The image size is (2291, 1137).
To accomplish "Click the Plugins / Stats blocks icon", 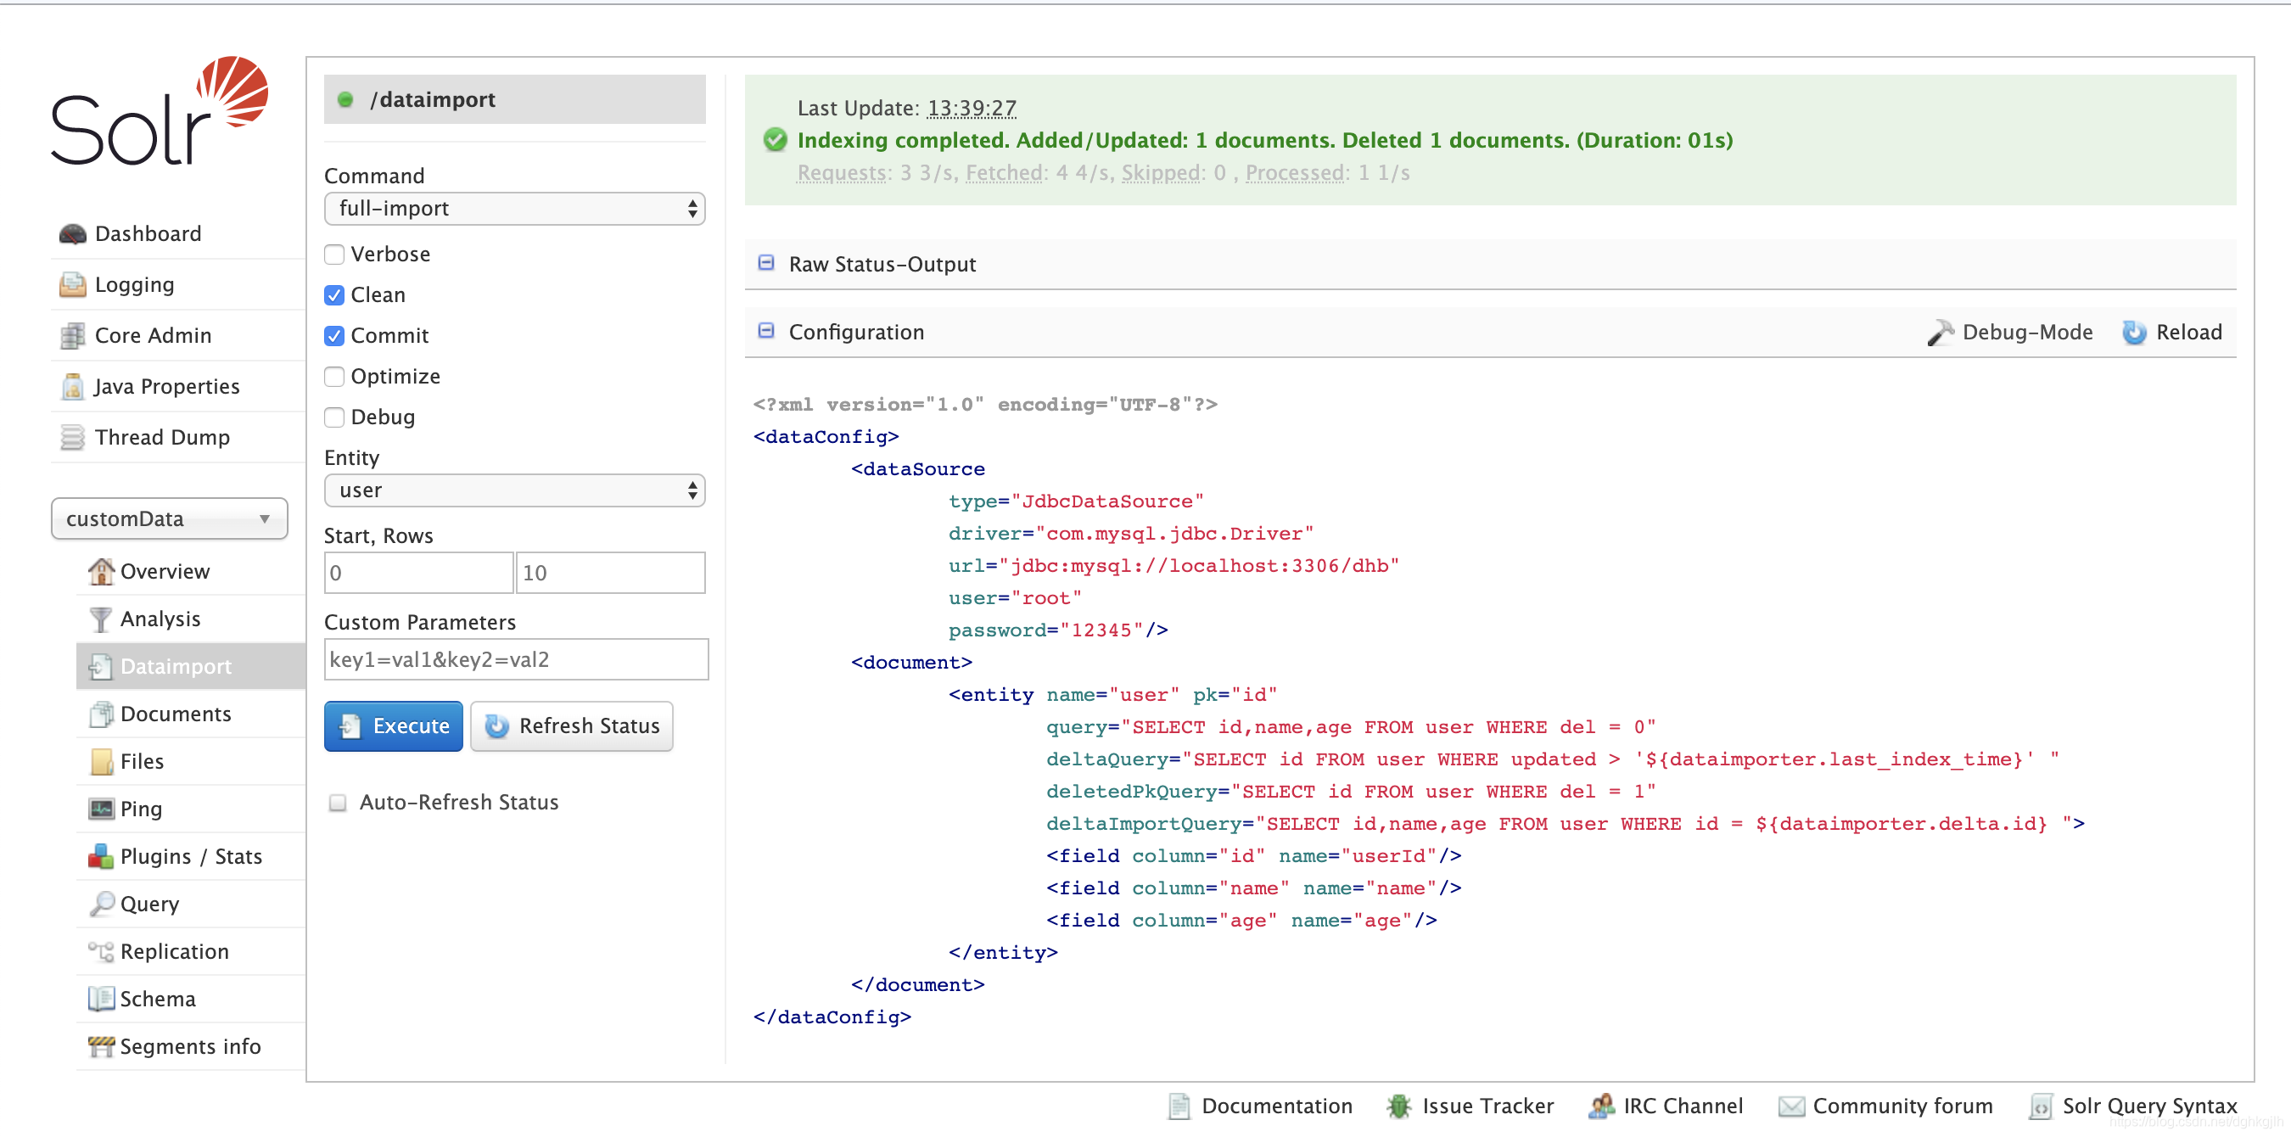I will pos(101,856).
